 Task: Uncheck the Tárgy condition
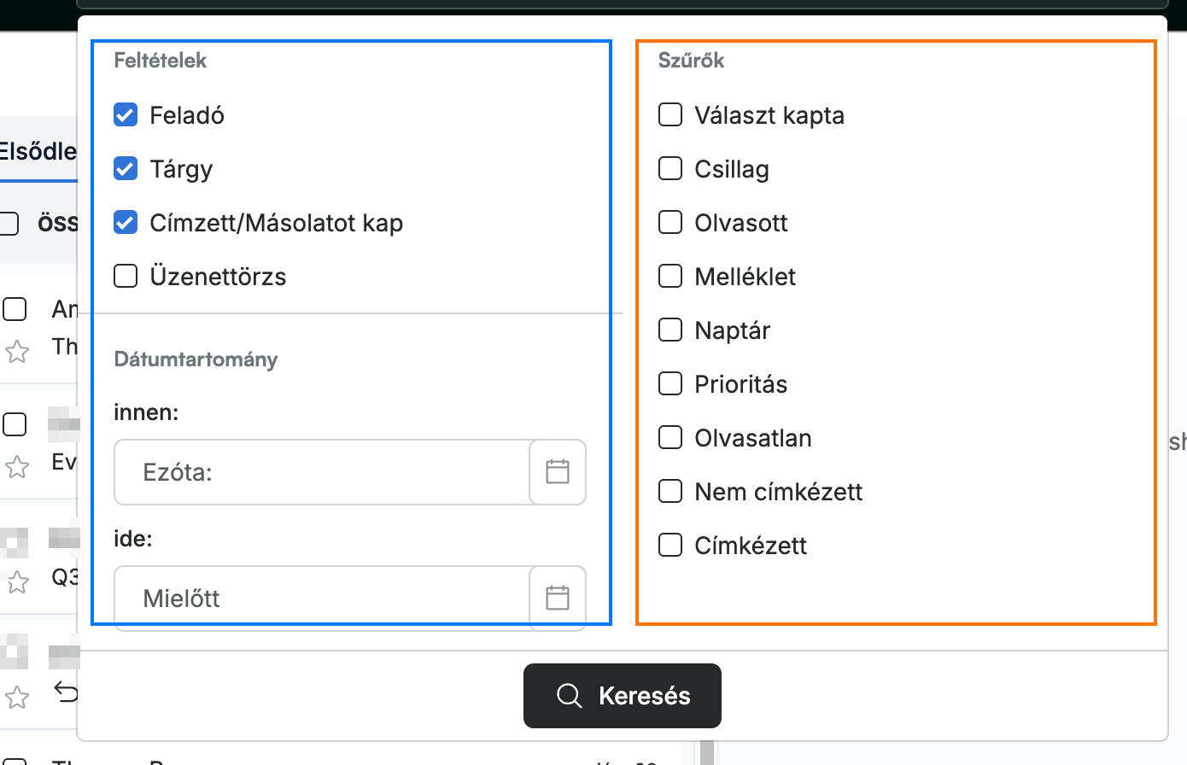[126, 168]
